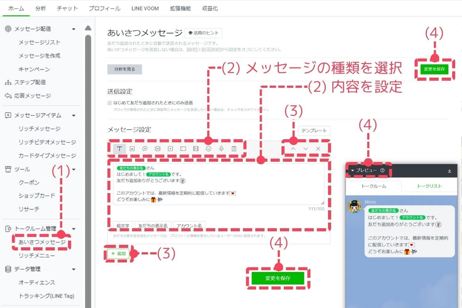Click inside the greeting message text area
Screen dimensions: 462x308
coord(219,184)
